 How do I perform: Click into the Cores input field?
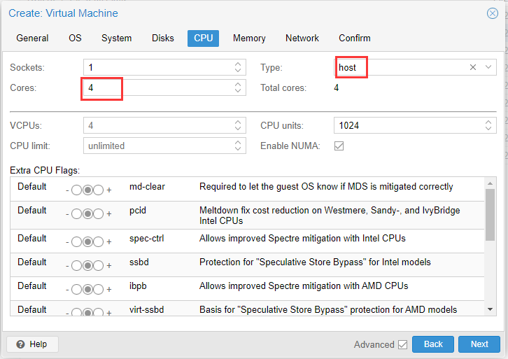coord(157,87)
